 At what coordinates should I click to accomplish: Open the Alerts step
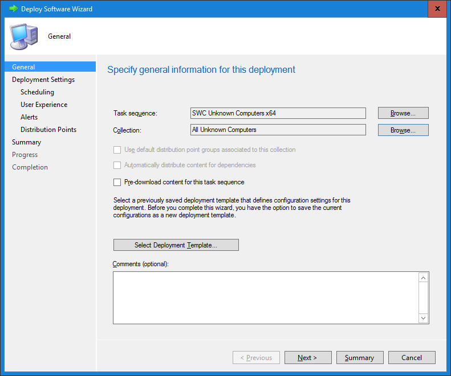pos(29,117)
